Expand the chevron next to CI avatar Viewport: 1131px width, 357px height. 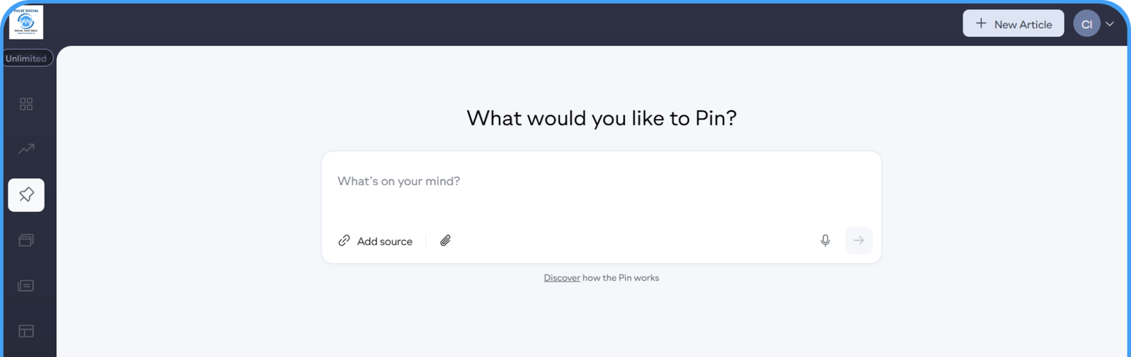pyautogui.click(x=1110, y=24)
